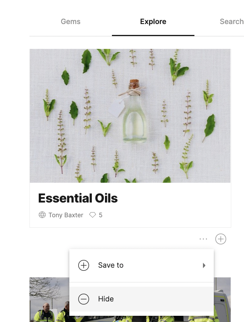Expand the Save to submenu arrow

[204, 265]
